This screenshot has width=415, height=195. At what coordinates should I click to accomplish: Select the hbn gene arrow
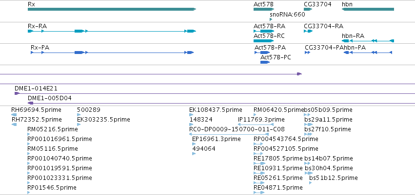(368, 9)
